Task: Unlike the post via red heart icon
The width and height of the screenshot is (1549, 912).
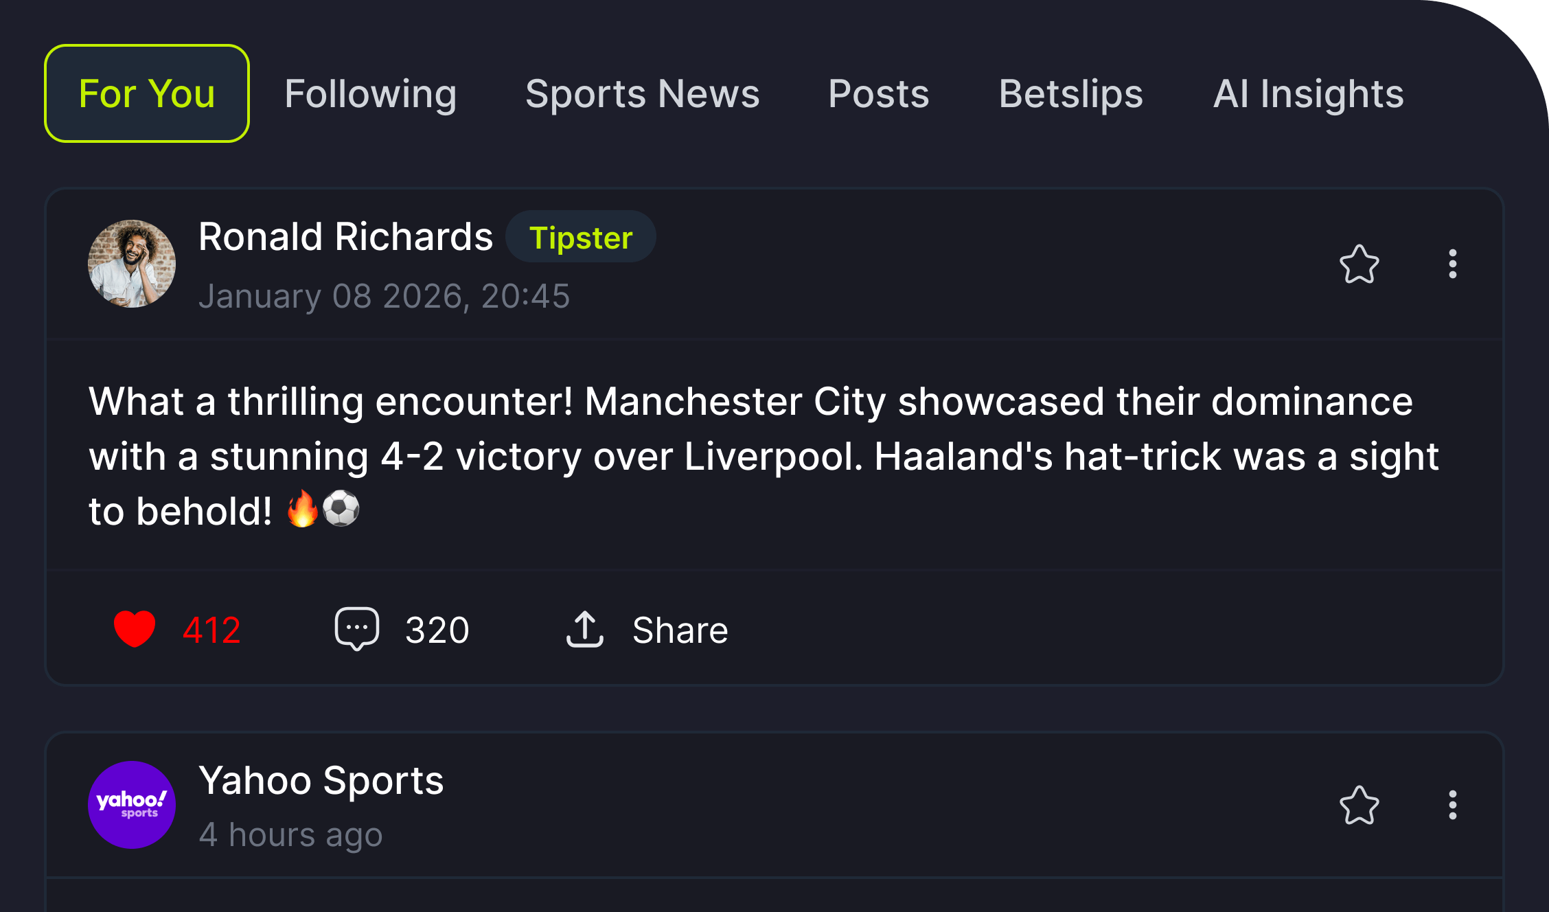Action: click(x=135, y=629)
